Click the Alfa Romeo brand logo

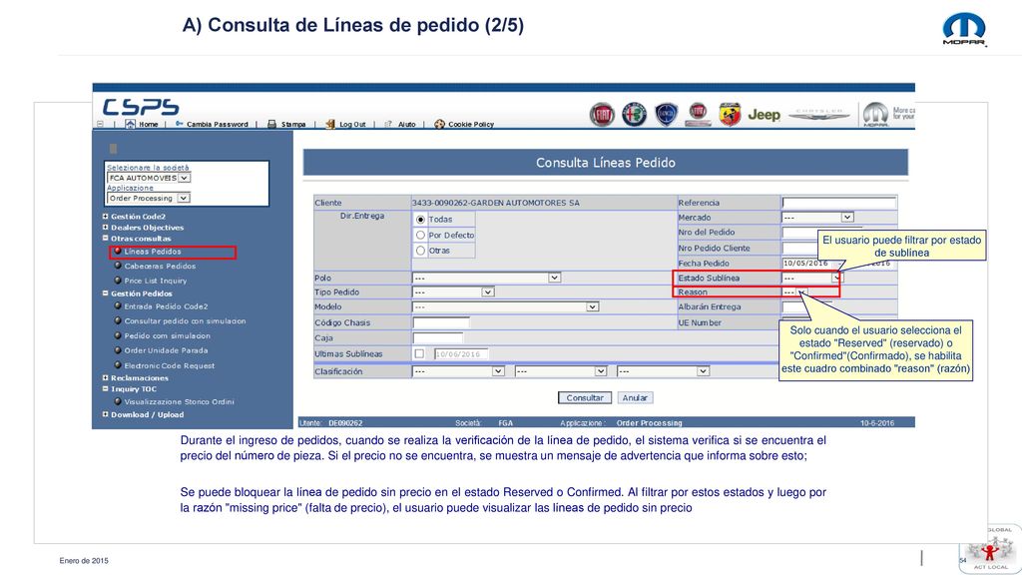[x=634, y=115]
